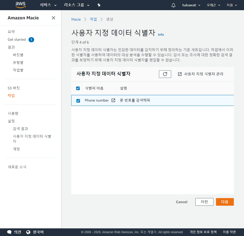Select 작업별 under findings
This screenshot has height=236, width=244.
(18, 70)
